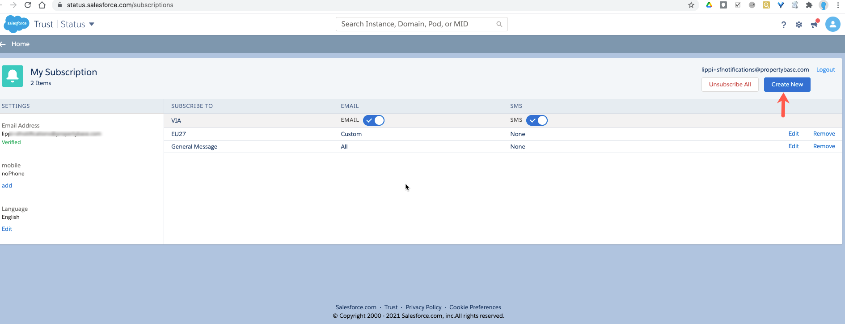Click the add mobile phone link
The width and height of the screenshot is (845, 324).
(7, 186)
